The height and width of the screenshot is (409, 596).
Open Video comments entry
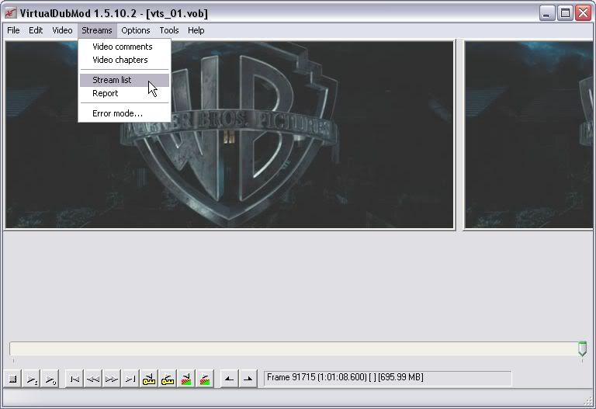point(122,47)
